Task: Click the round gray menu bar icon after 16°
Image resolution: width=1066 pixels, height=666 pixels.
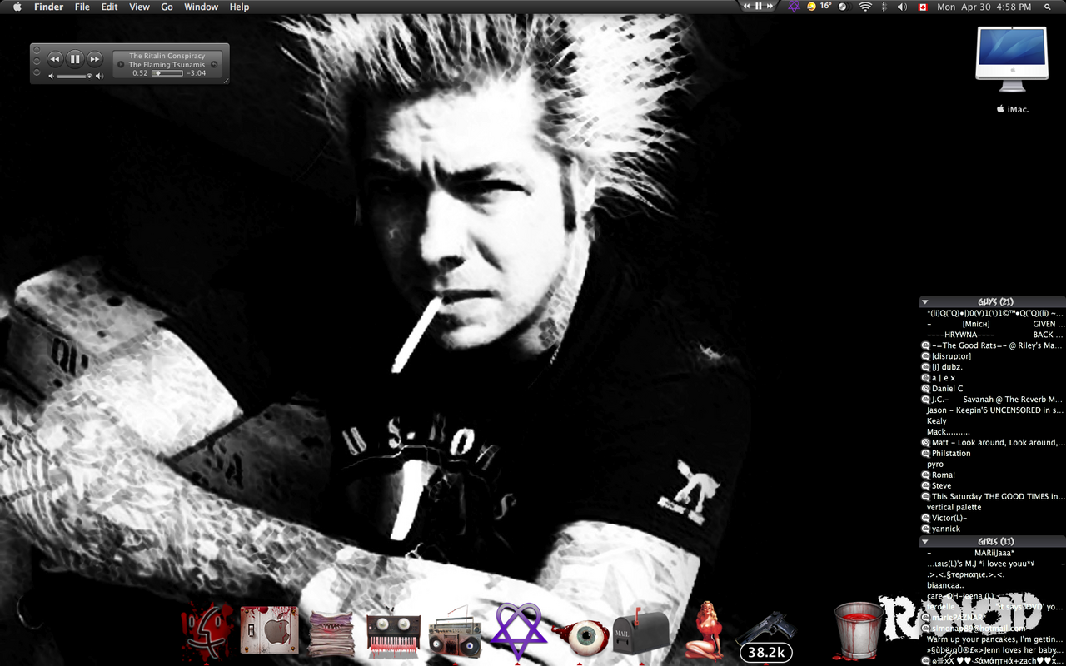Action: coord(843,7)
